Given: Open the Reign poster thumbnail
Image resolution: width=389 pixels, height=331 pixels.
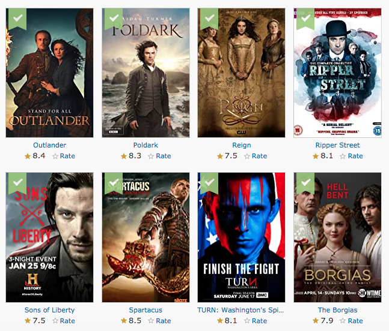Looking at the screenshot, I should (x=241, y=73).
